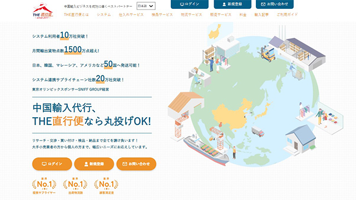Open the 検品サービス menu item
This screenshot has width=356, height=200.
click(x=162, y=14)
